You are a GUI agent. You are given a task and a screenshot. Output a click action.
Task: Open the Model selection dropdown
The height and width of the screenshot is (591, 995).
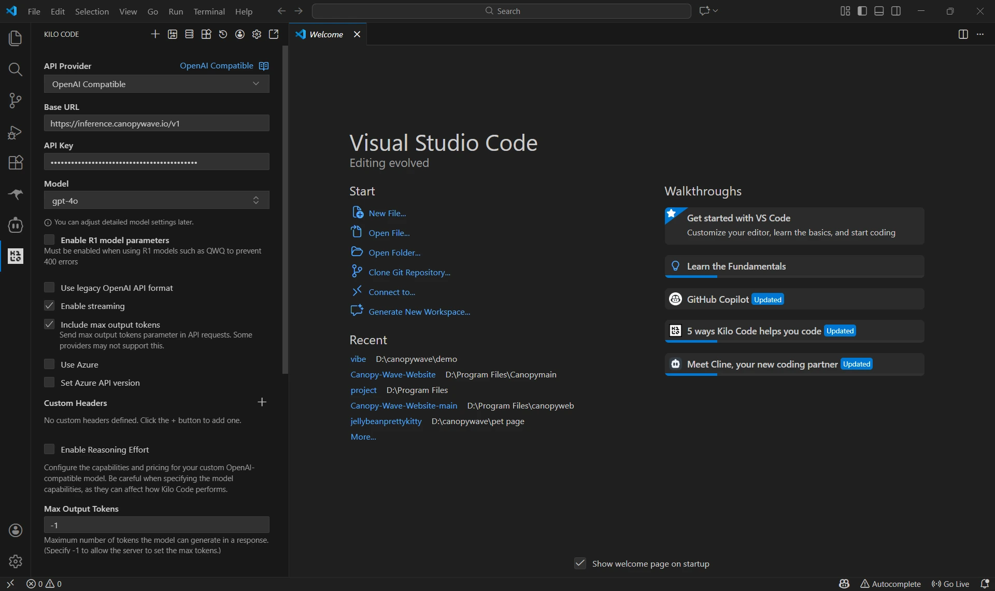point(156,200)
